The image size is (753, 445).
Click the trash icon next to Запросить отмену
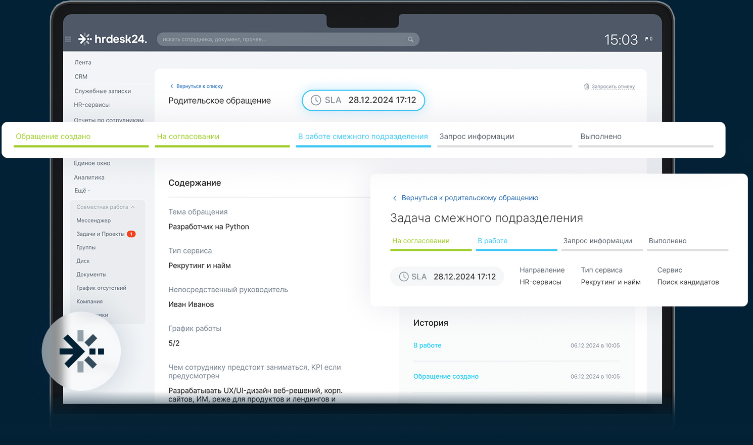pyautogui.click(x=587, y=86)
